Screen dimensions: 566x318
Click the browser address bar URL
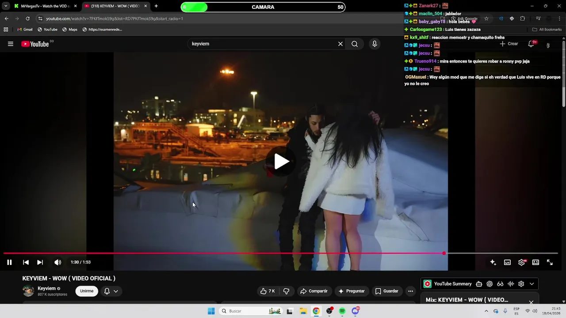click(114, 19)
